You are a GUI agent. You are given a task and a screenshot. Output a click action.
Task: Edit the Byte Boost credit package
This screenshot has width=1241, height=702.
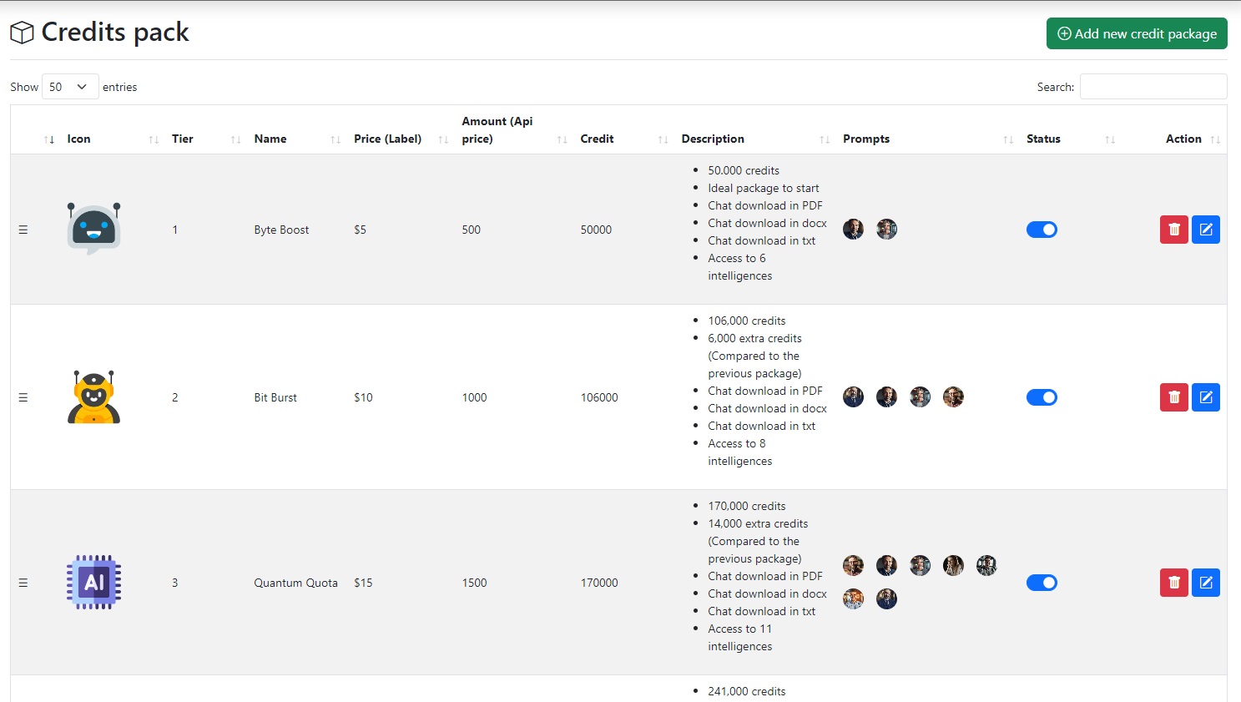pos(1205,230)
